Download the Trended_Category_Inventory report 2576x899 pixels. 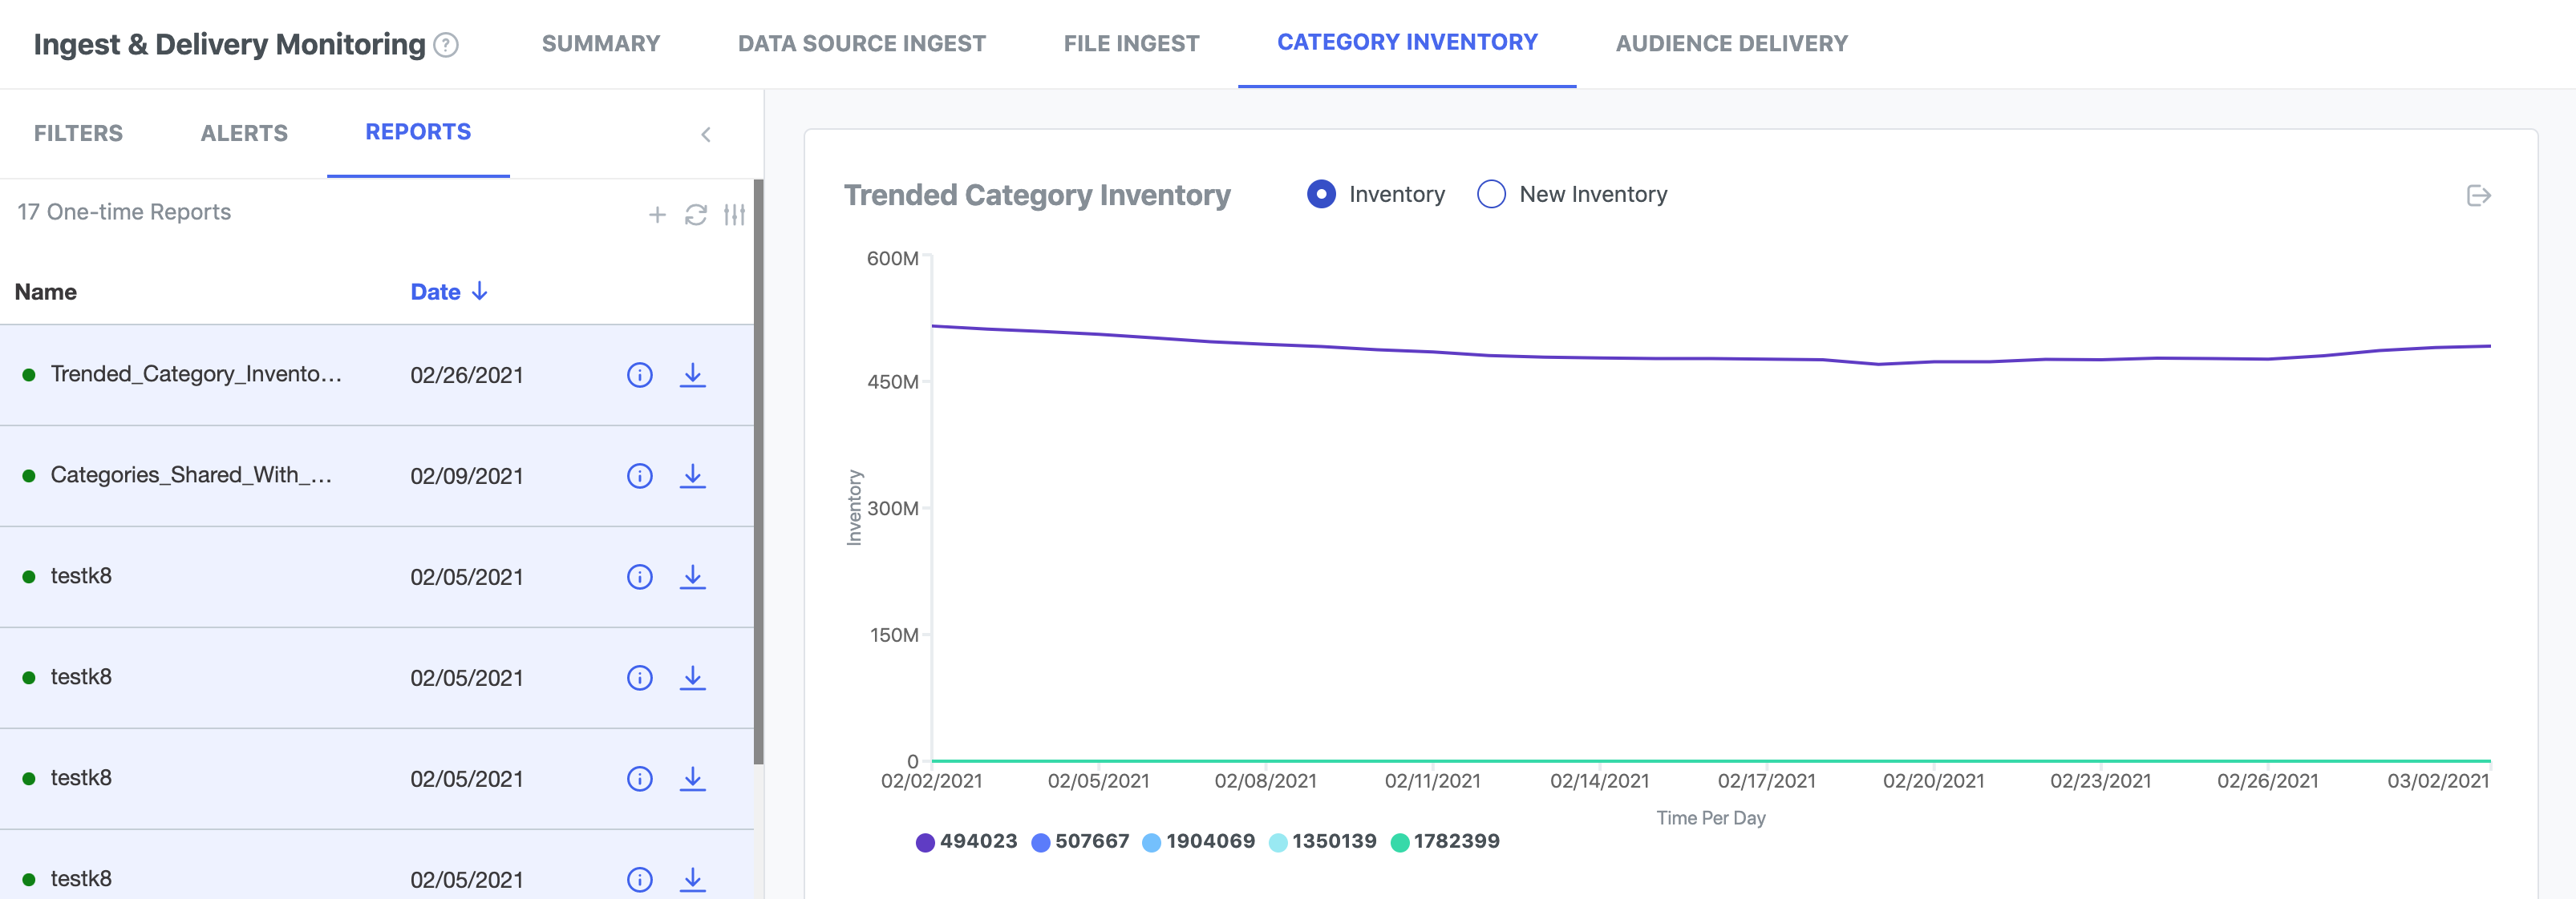[x=692, y=376]
